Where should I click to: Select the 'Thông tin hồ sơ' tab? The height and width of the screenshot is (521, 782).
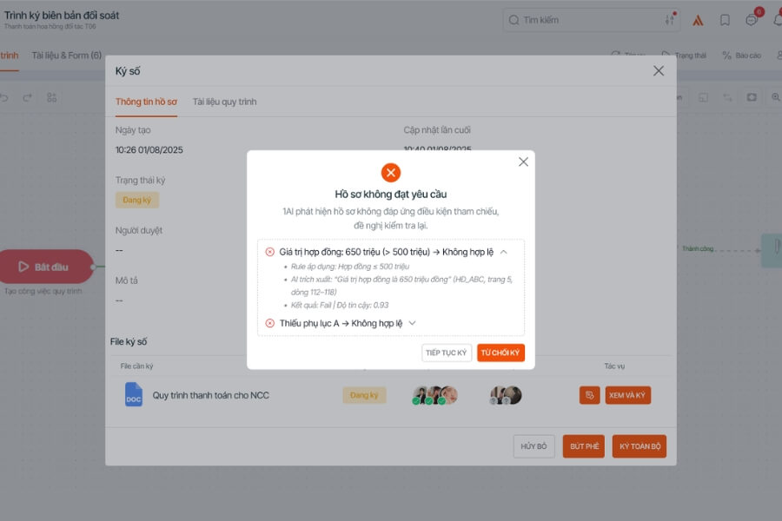coord(146,102)
